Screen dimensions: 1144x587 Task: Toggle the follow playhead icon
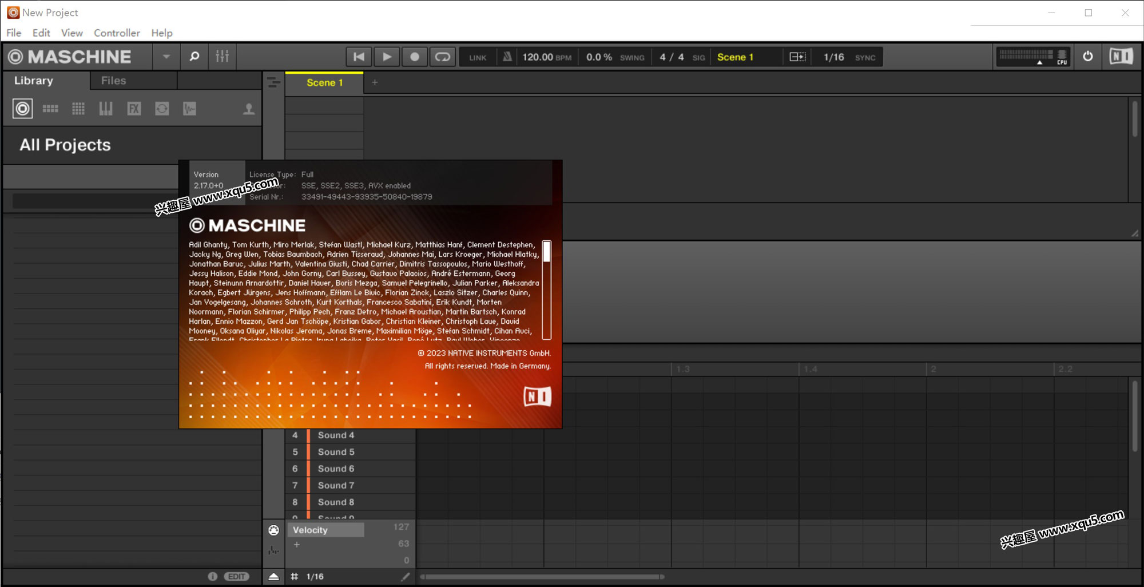click(797, 57)
